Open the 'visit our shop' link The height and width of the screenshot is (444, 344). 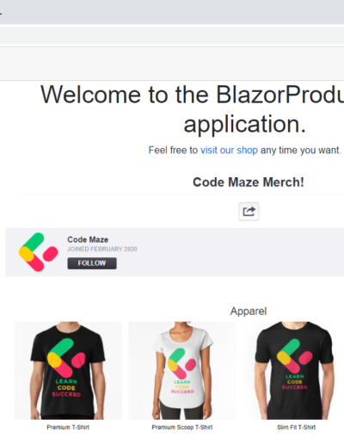(x=229, y=151)
